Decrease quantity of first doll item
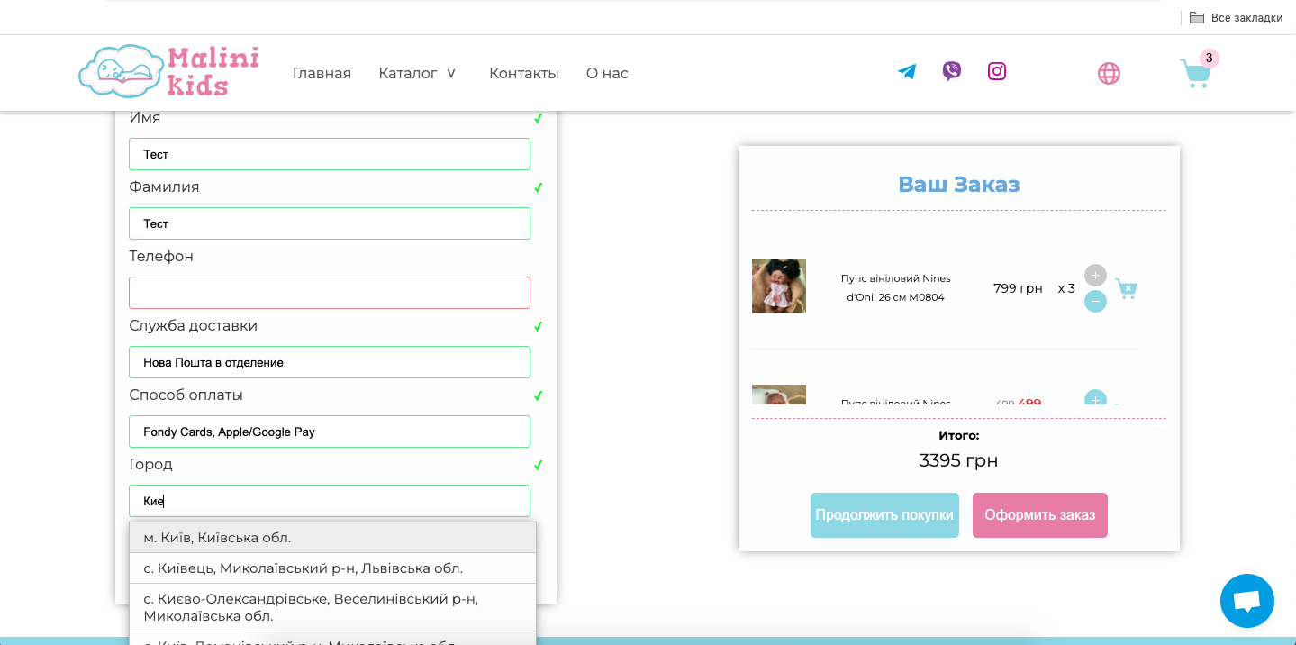1296x645 pixels. [1095, 302]
